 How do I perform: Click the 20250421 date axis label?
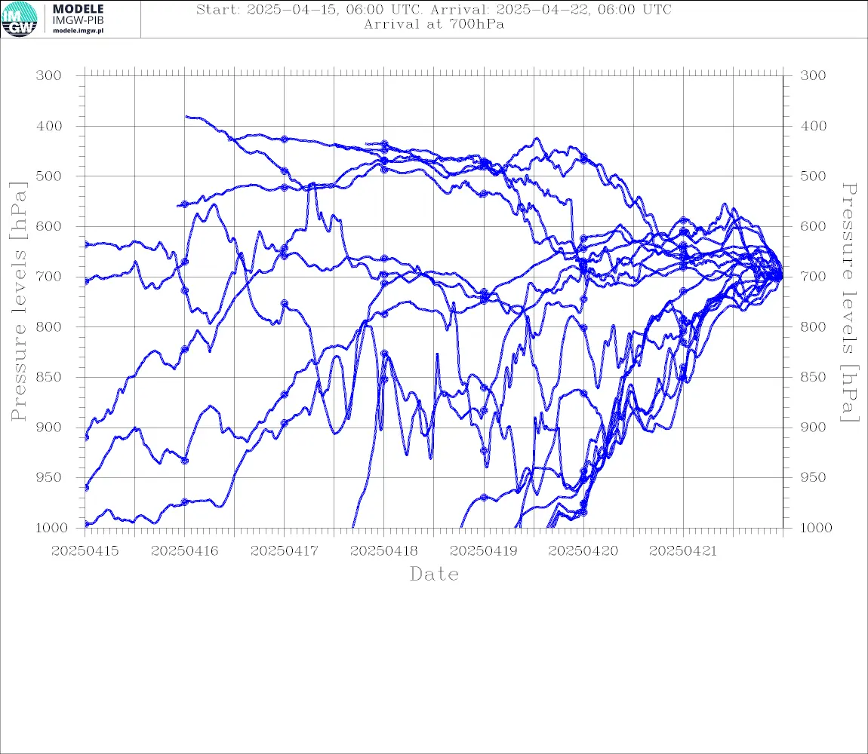pyautogui.click(x=682, y=551)
